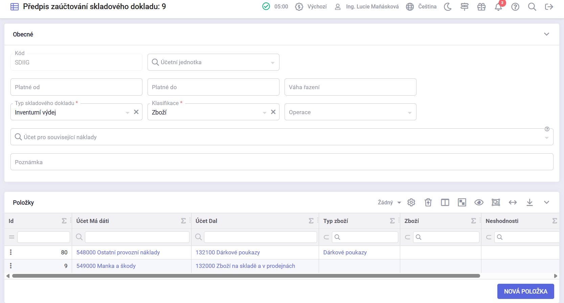
Task: Open the help question mark icon
Action: [515, 7]
